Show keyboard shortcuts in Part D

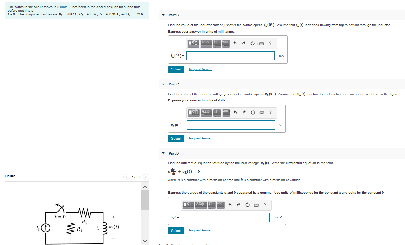point(256,205)
